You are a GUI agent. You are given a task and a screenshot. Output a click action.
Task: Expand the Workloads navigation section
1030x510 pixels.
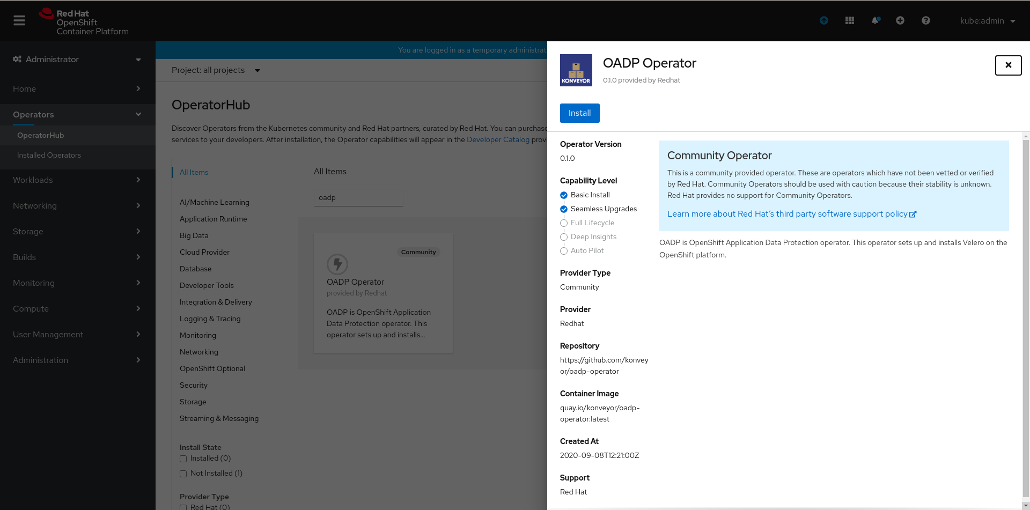78,180
